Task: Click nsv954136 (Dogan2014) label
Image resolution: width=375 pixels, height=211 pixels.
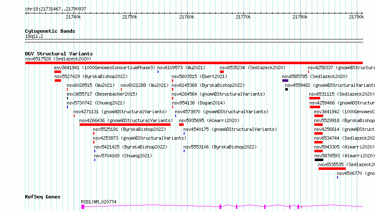Action: point(198,103)
